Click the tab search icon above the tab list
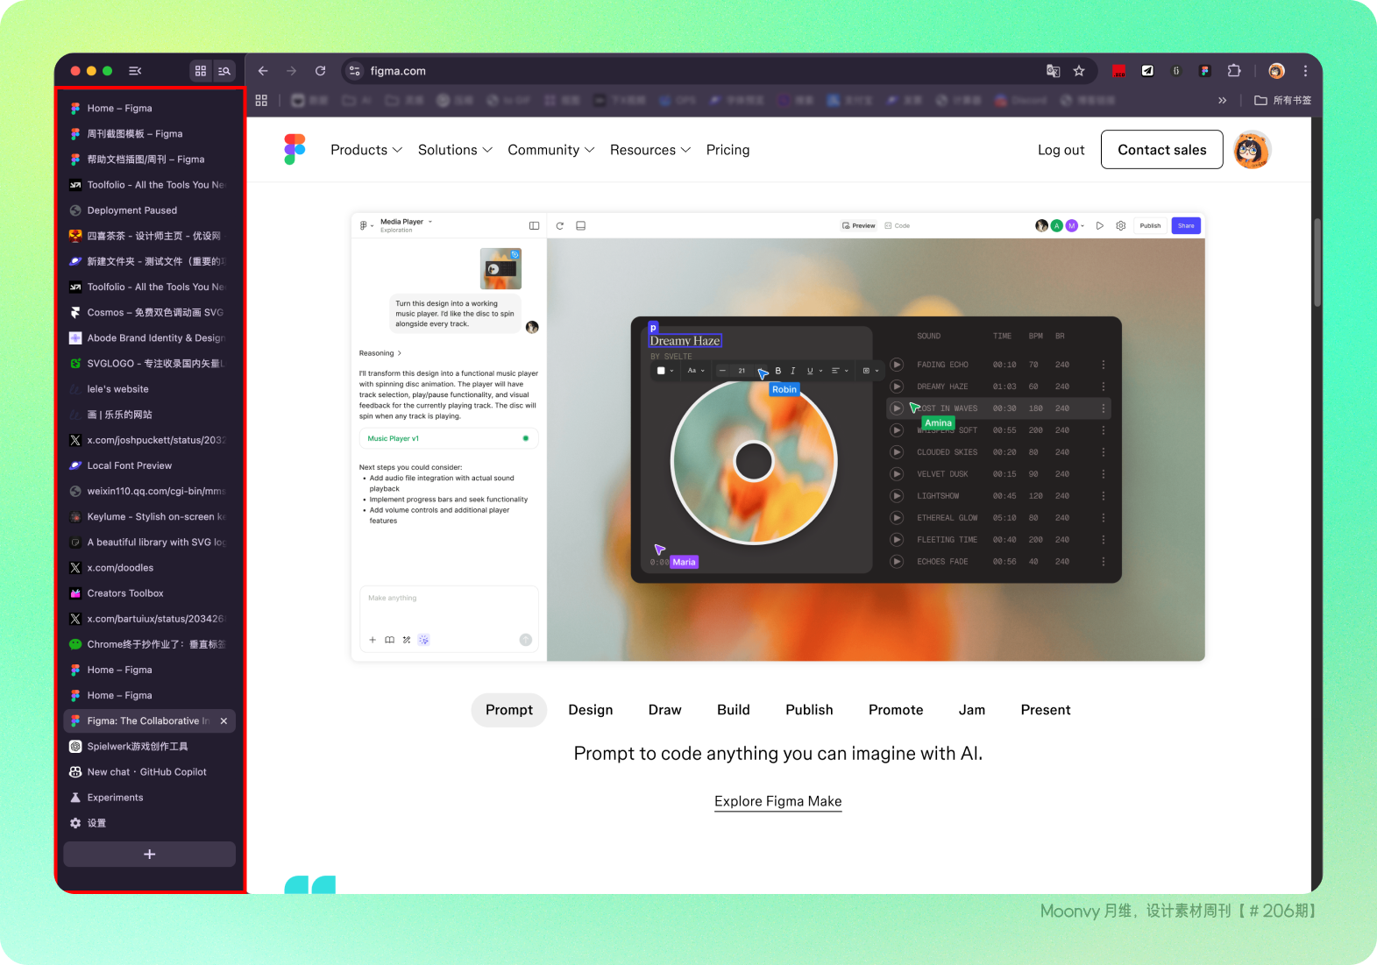Screen dimensions: 1377x965 [x=224, y=71]
